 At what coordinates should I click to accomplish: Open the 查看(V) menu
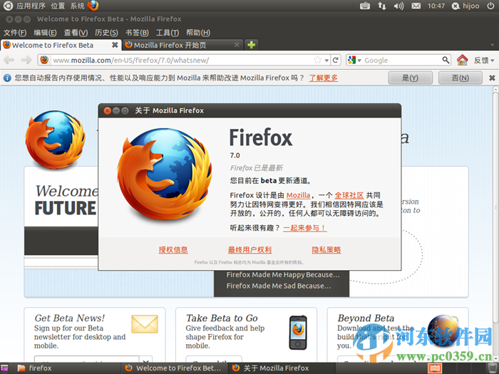click(x=76, y=33)
